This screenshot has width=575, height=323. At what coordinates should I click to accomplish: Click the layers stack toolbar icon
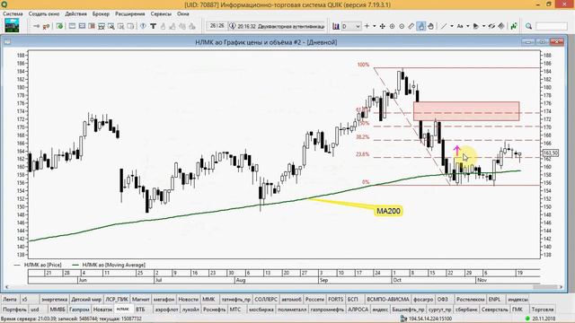[x=501, y=26]
